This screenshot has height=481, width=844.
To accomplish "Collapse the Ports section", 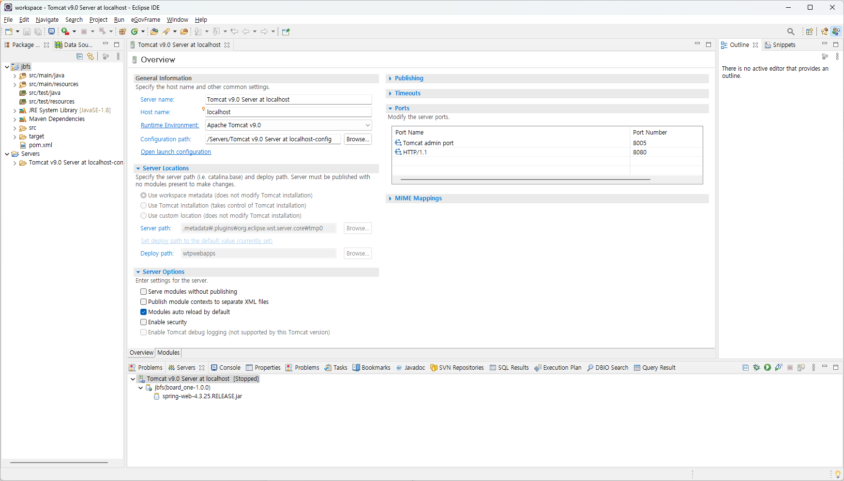I will tap(390, 108).
